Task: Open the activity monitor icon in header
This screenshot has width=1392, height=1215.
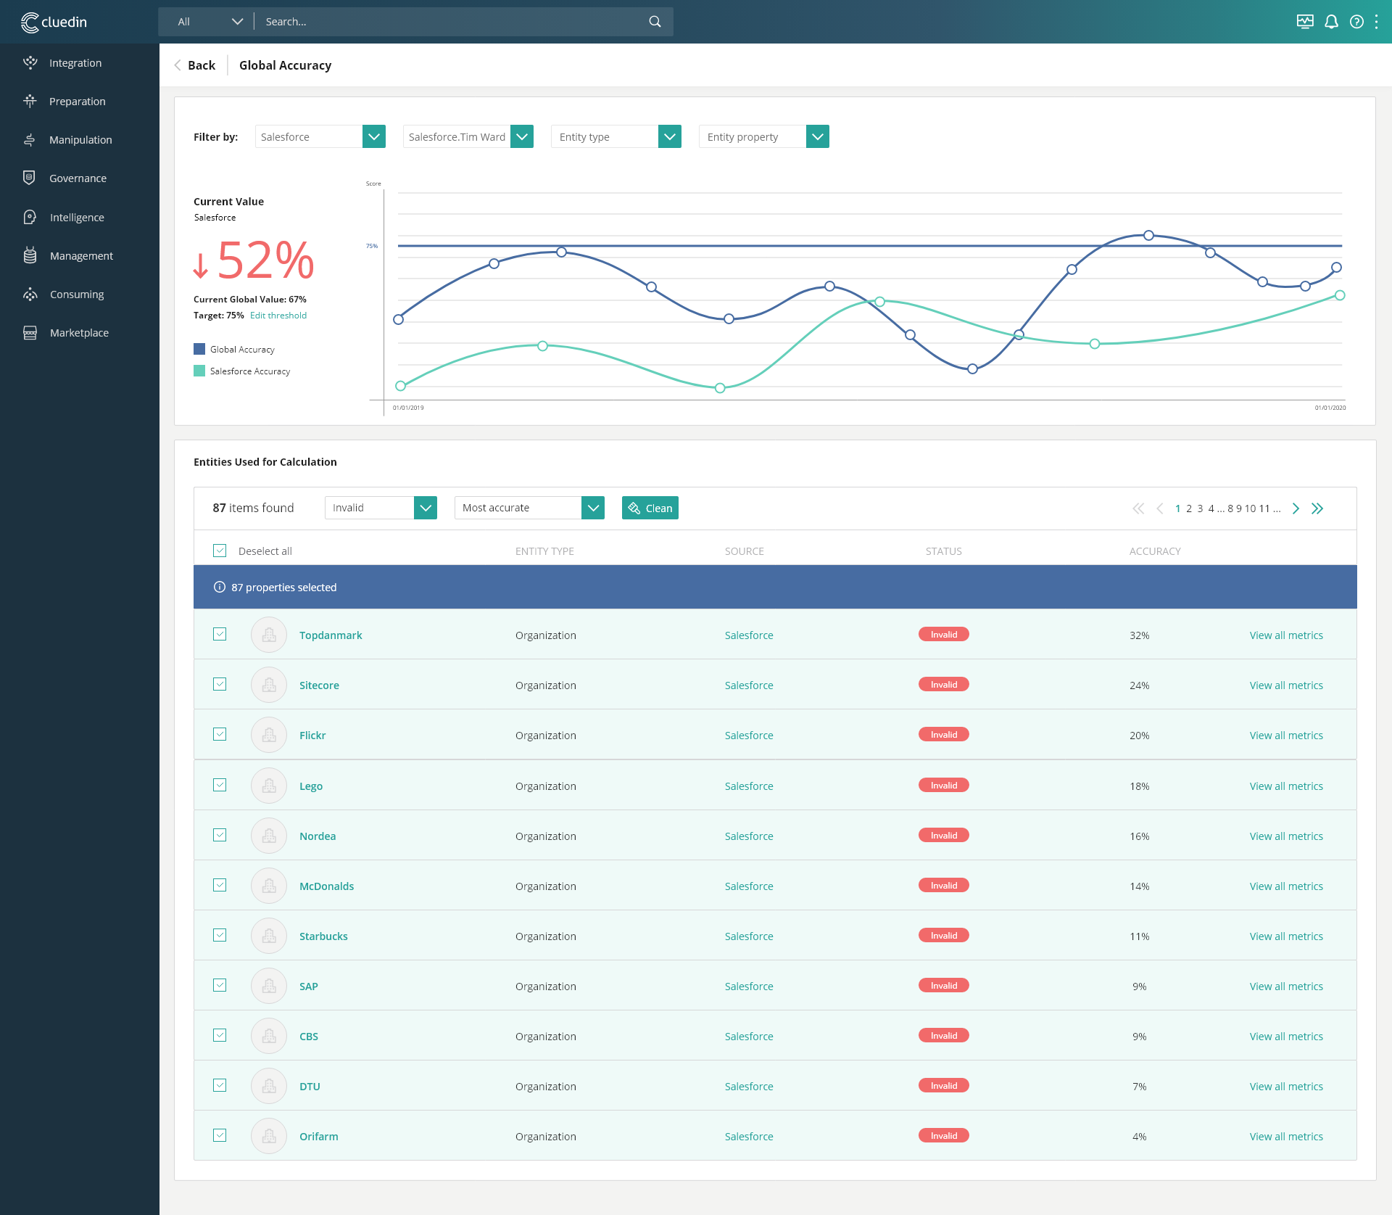Action: click(x=1305, y=22)
